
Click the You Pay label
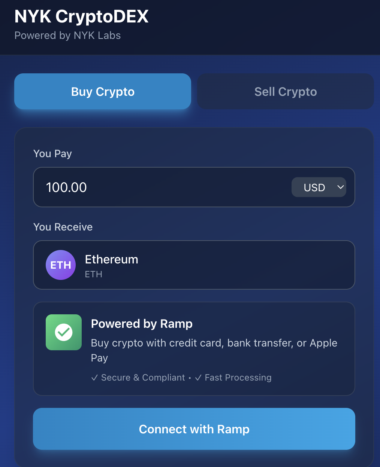52,153
